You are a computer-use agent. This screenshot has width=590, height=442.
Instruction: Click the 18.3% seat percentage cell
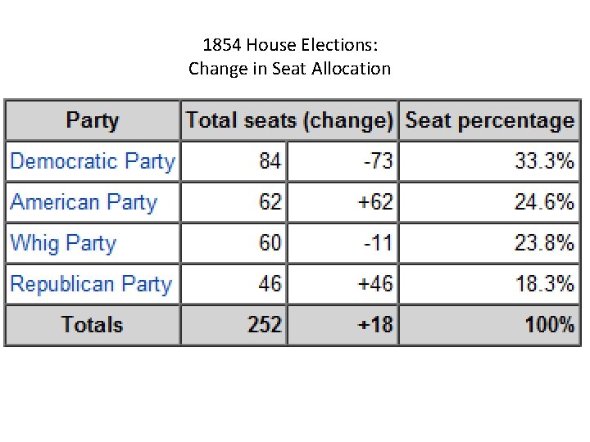point(544,284)
